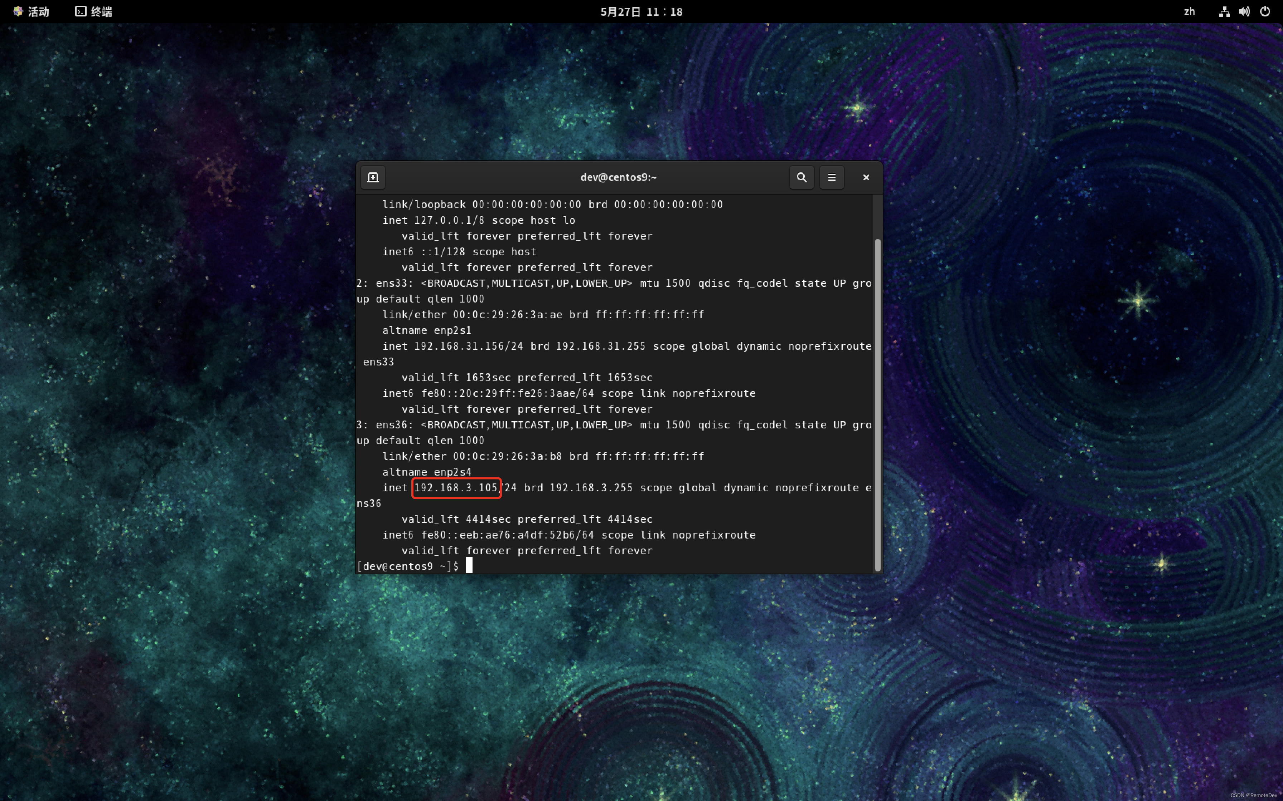Click the 127.0.0.1/8 loopback address
Screen dimensions: 1283x801
tap(449, 220)
